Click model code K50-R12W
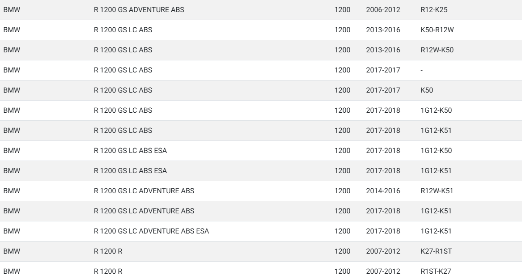 437,30
